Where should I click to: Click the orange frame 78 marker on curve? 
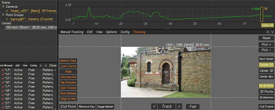pyautogui.click(x=262, y=14)
